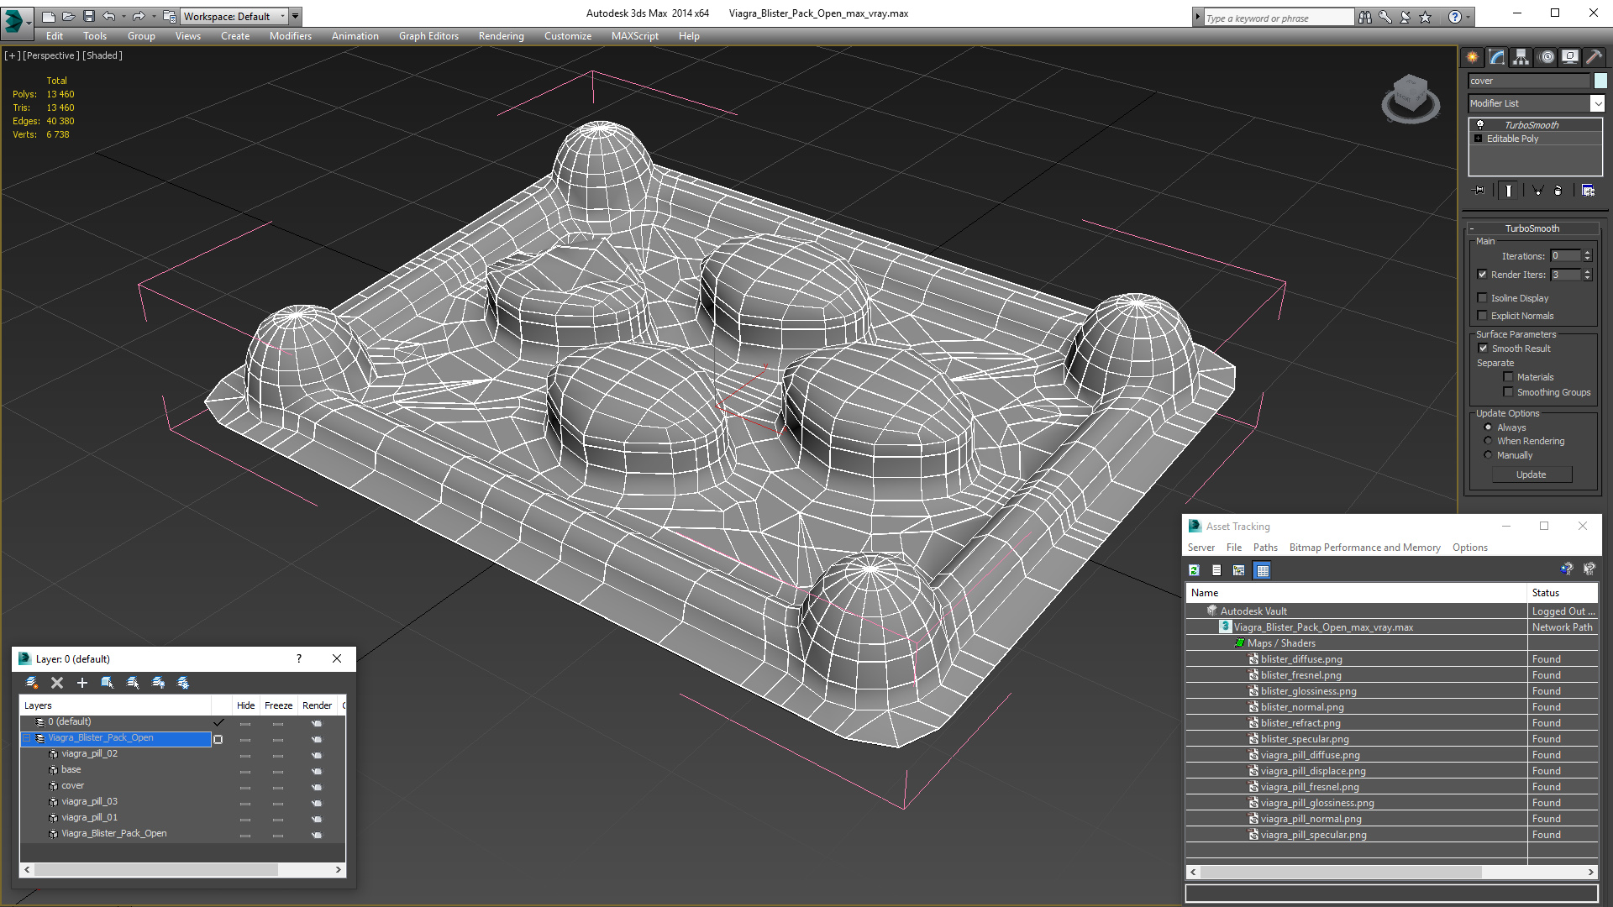The image size is (1613, 907).
Task: Click the ViewCube in the viewport
Action: [x=1411, y=98]
